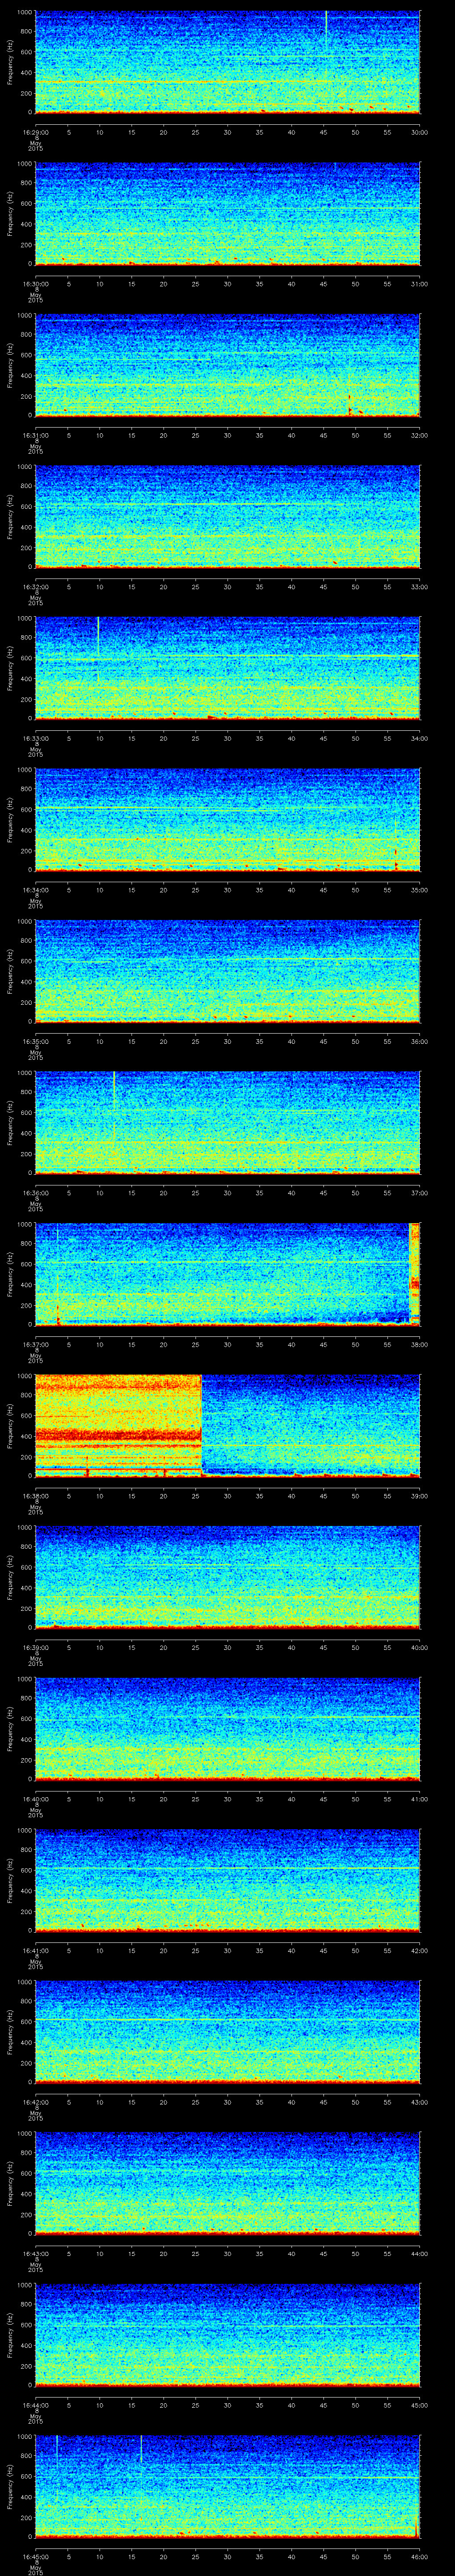455x2576 pixels.
Task: Click the '25' second tick under 16:38 panel
Action: pyautogui.click(x=195, y=1496)
